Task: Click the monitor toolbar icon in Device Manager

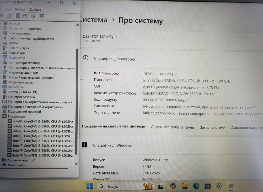Action: click(42, 16)
